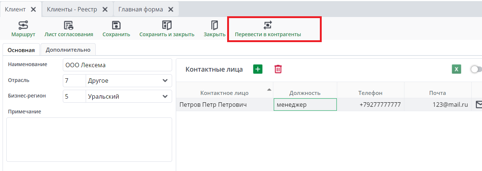Open the Маршрут route tool

tap(23, 25)
